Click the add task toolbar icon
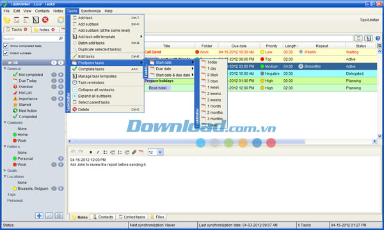Screen dimensions: 384x230 (17, 20)
